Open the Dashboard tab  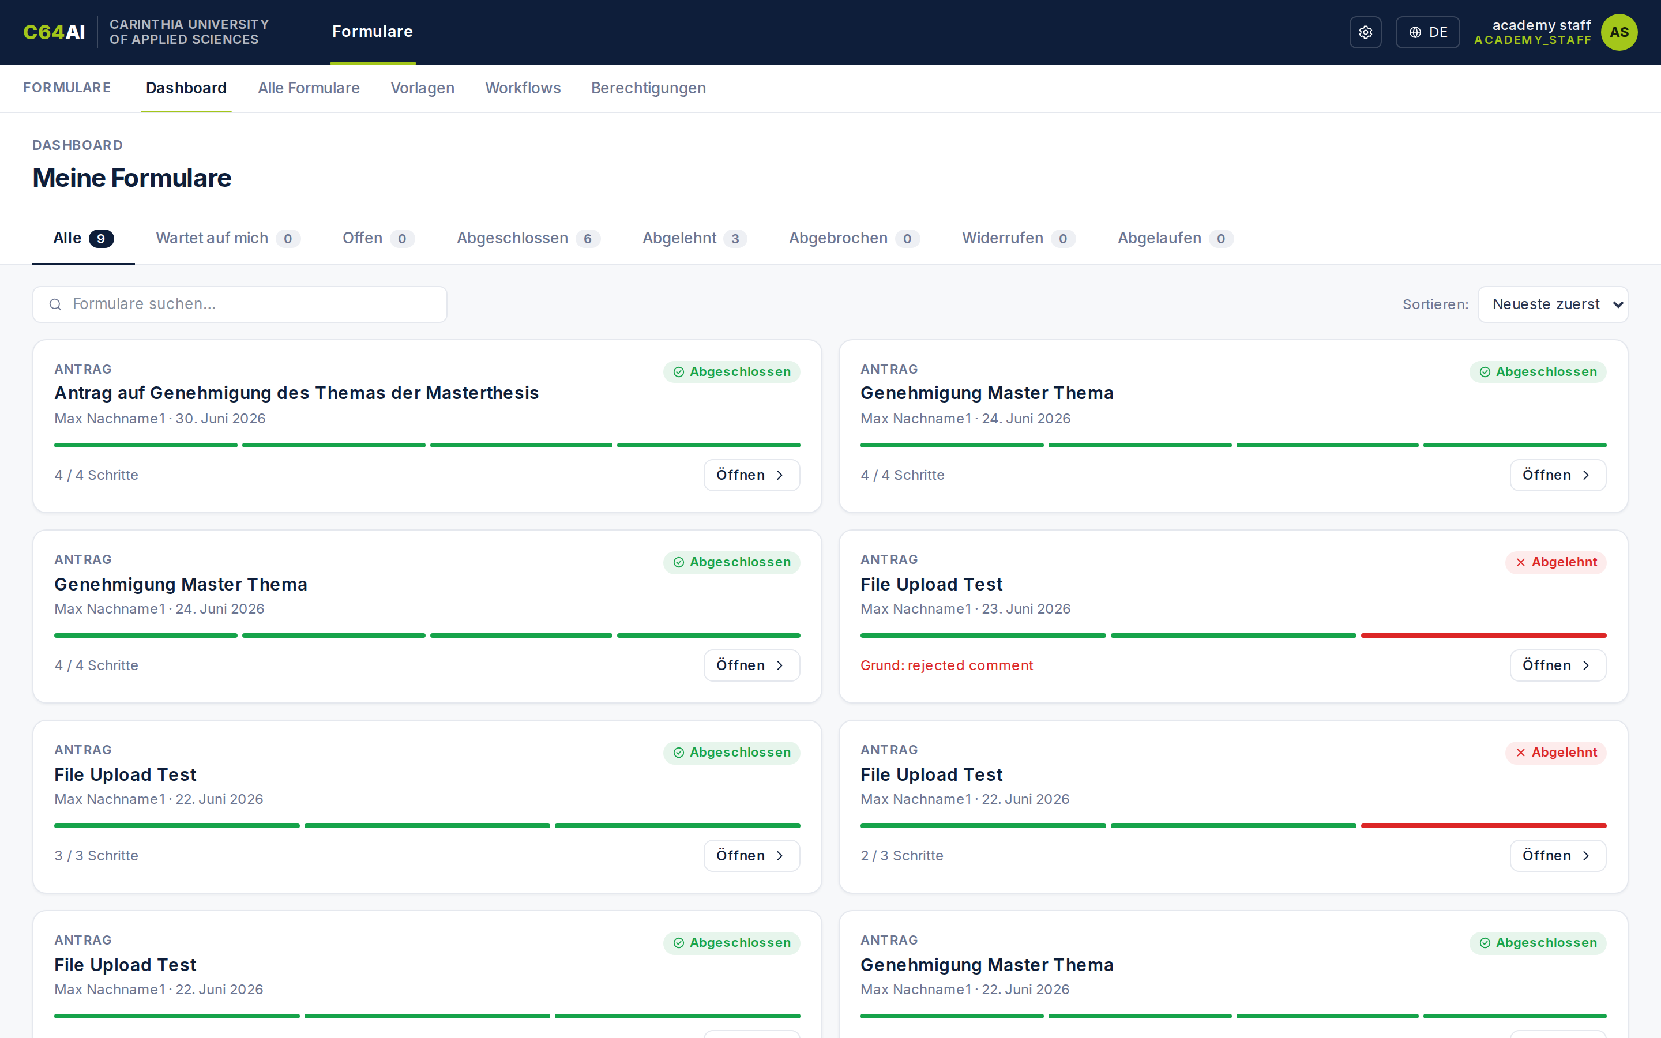(x=186, y=88)
